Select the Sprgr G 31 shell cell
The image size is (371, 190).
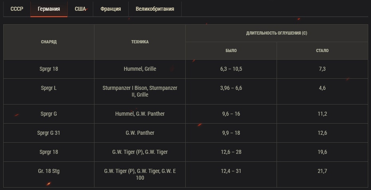(x=49, y=133)
